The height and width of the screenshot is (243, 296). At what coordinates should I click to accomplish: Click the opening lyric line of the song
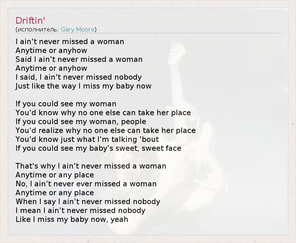tap(70, 41)
